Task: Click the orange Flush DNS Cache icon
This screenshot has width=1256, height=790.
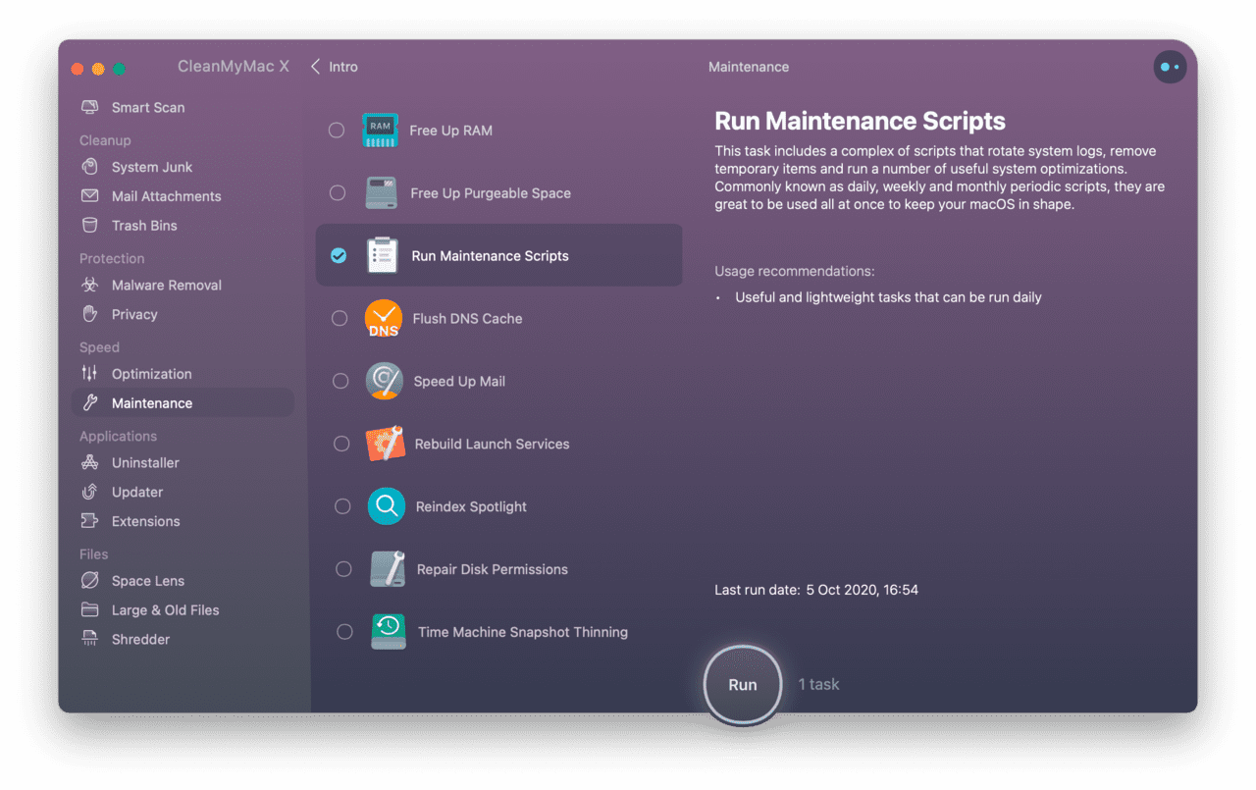Action: pos(384,319)
